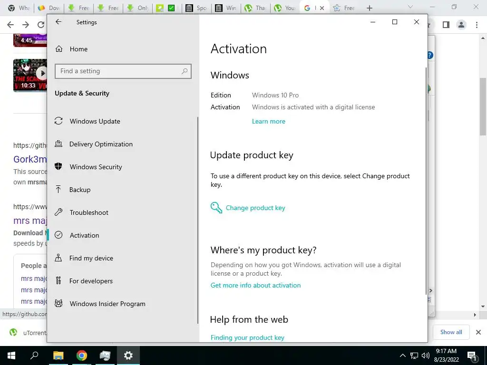Viewport: 487px width, 365px height.
Task: Click Show all downloads button
Action: point(451,332)
